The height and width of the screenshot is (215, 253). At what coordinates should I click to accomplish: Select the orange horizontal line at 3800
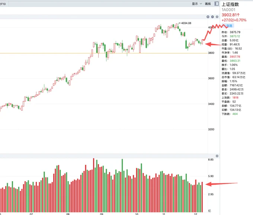pos(103,53)
